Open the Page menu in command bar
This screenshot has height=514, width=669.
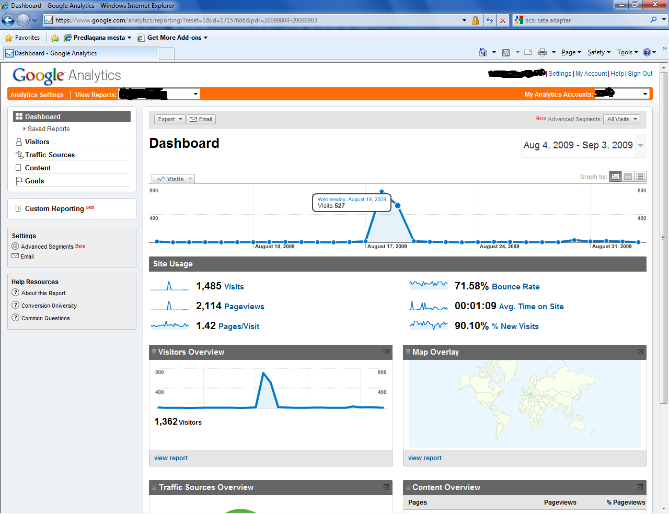(571, 52)
